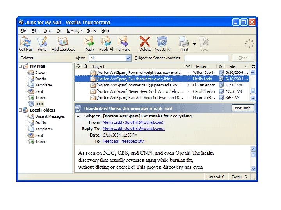Toggle junk status on Maureen B message

pyautogui.click(x=221, y=98)
